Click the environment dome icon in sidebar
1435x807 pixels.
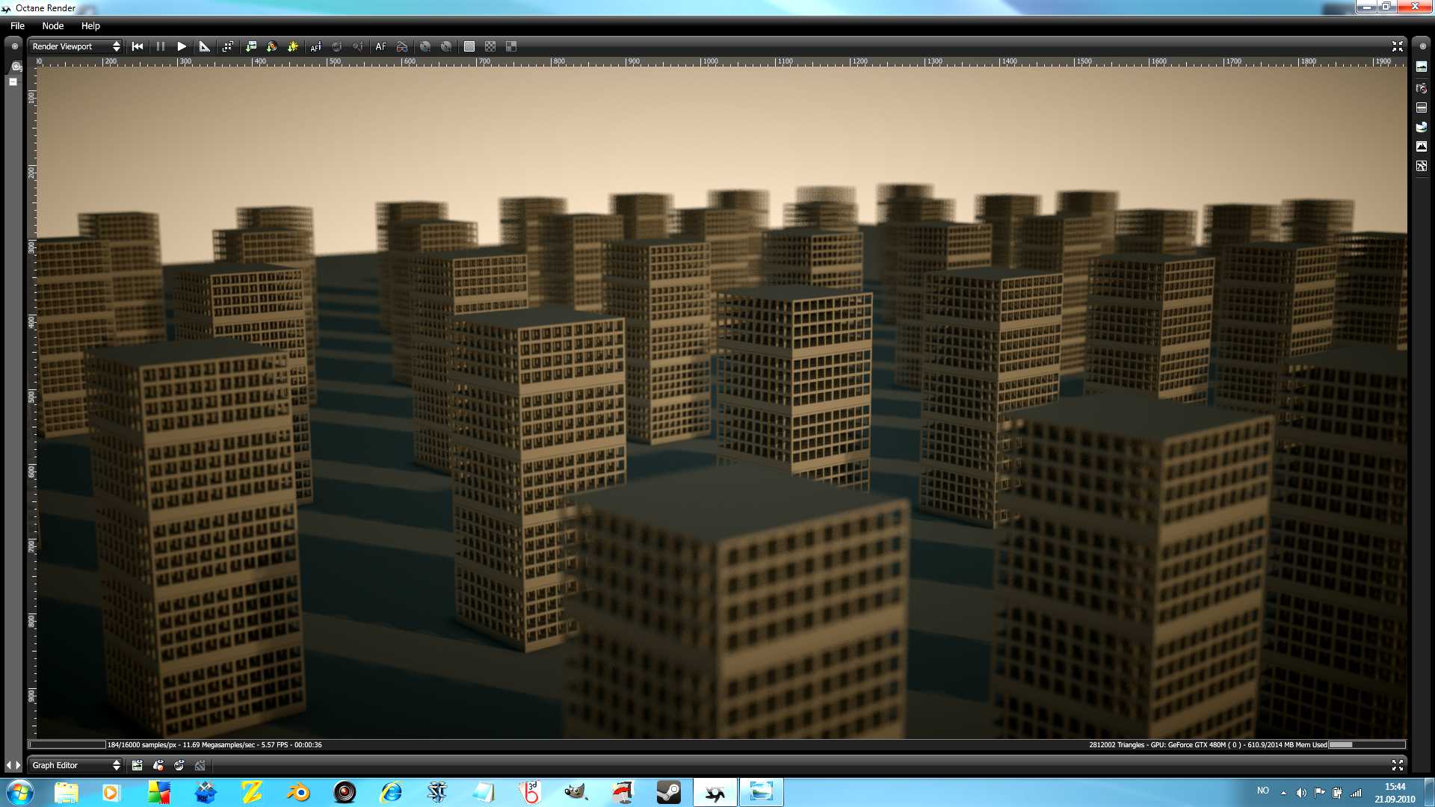1422,127
